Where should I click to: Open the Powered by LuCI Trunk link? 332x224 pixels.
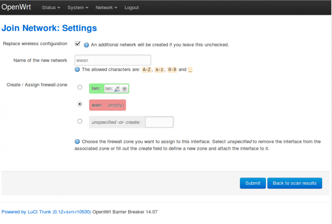click(46, 212)
